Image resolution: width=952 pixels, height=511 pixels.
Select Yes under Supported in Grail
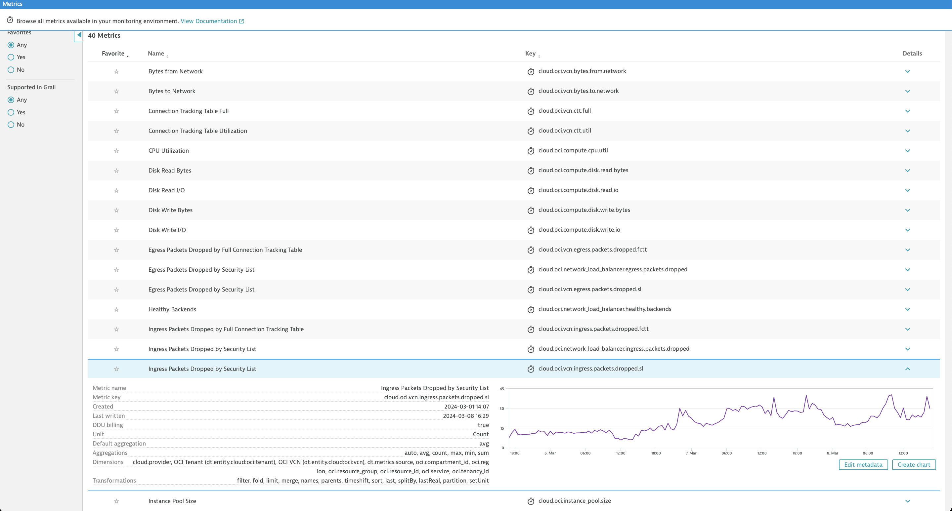pyautogui.click(x=11, y=112)
